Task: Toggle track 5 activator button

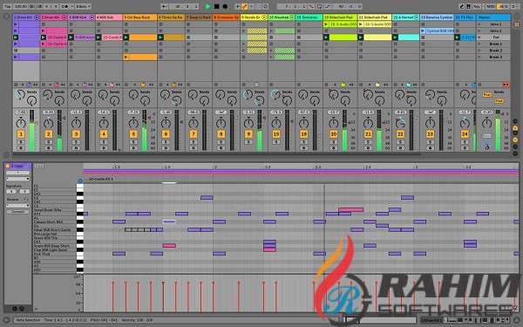Action: [x=133, y=134]
